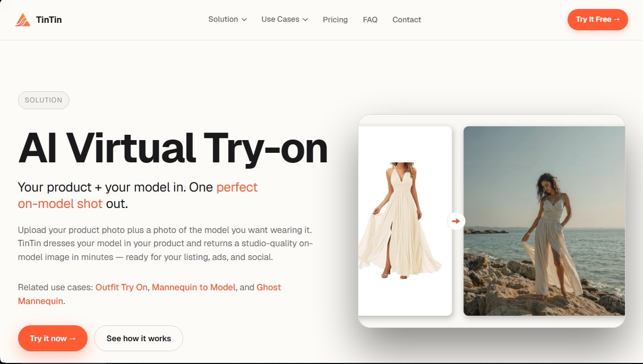Click the Try It Free button
This screenshot has width=643, height=364.
[x=598, y=19]
